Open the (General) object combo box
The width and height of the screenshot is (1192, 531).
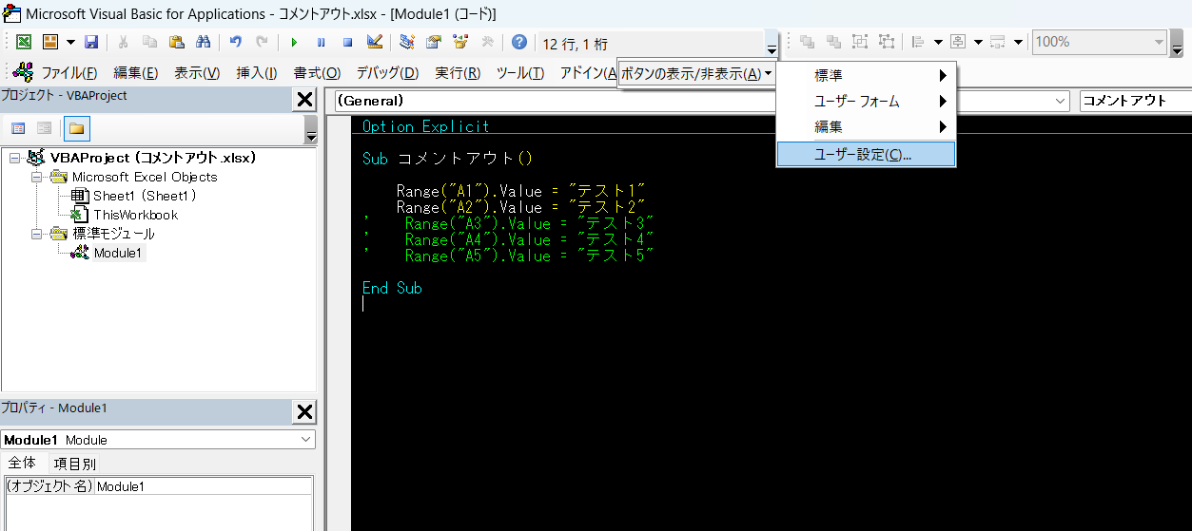pyautogui.click(x=703, y=101)
